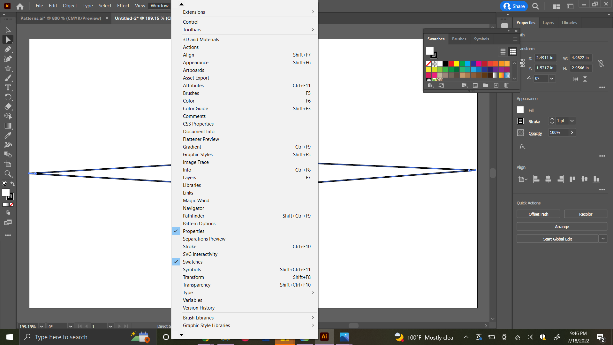Click the Offset Path quick action

point(538,214)
